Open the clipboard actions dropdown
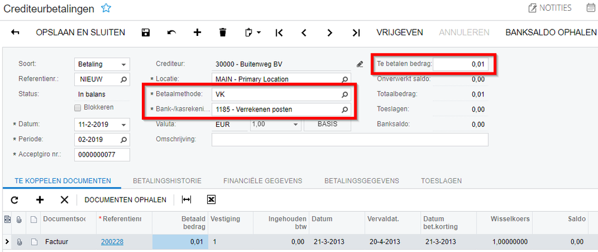This screenshot has height=252, width=598. (253, 33)
